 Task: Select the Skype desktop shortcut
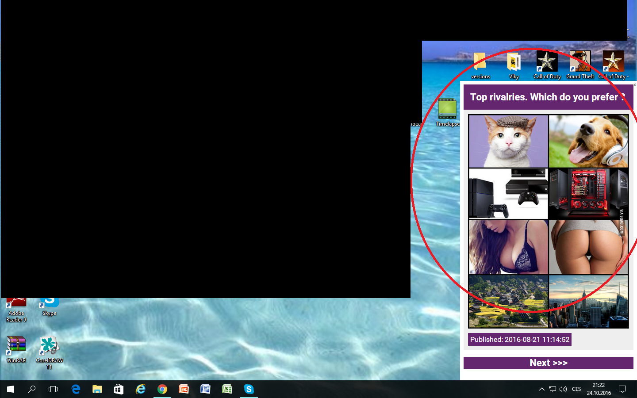coord(50,307)
